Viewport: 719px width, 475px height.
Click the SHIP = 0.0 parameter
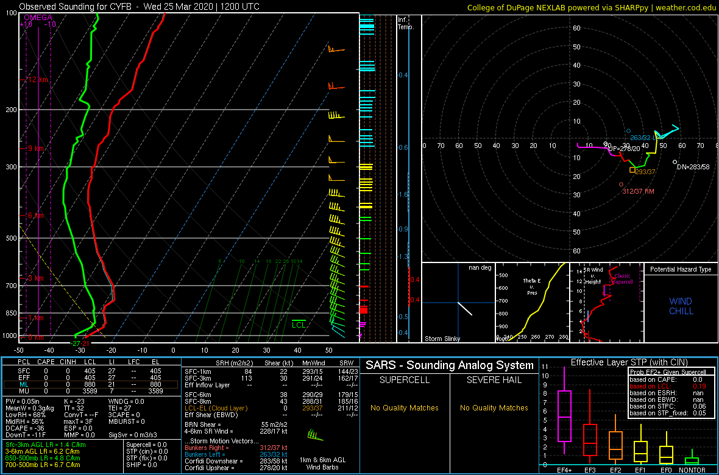(x=142, y=465)
